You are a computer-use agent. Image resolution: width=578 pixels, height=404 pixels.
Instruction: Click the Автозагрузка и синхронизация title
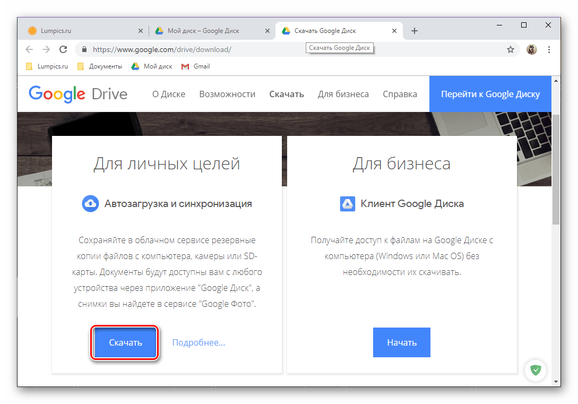(178, 203)
